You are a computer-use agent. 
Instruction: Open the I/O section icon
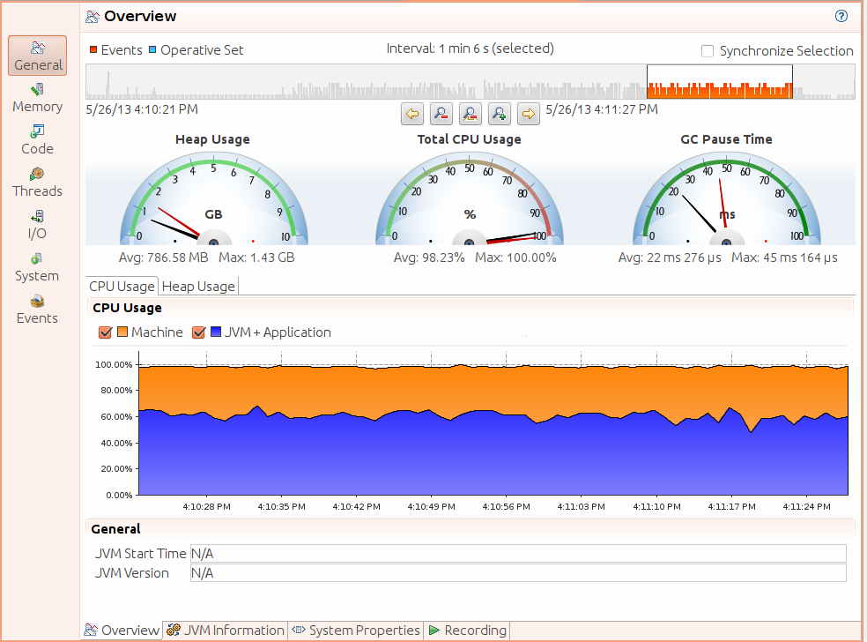coord(37,216)
